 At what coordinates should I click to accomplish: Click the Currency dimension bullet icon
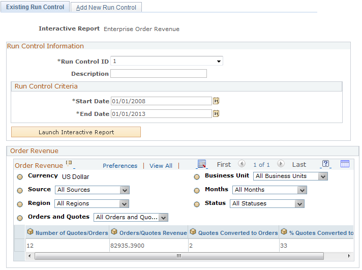point(20,177)
